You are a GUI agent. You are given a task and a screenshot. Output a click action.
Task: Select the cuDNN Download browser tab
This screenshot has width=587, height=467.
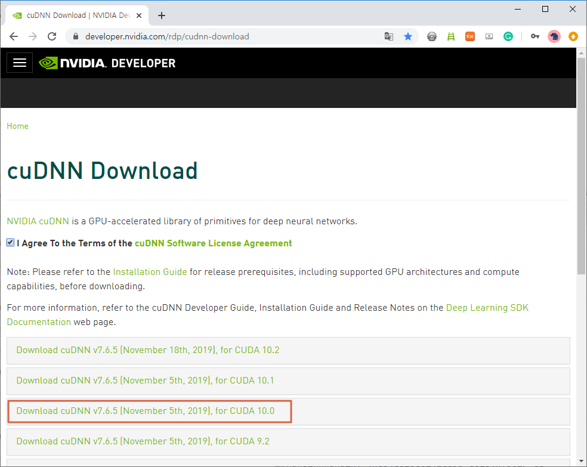[x=77, y=16]
